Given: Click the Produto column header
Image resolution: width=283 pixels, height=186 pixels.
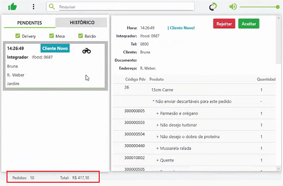Looking at the screenshot, I should click(156, 79).
